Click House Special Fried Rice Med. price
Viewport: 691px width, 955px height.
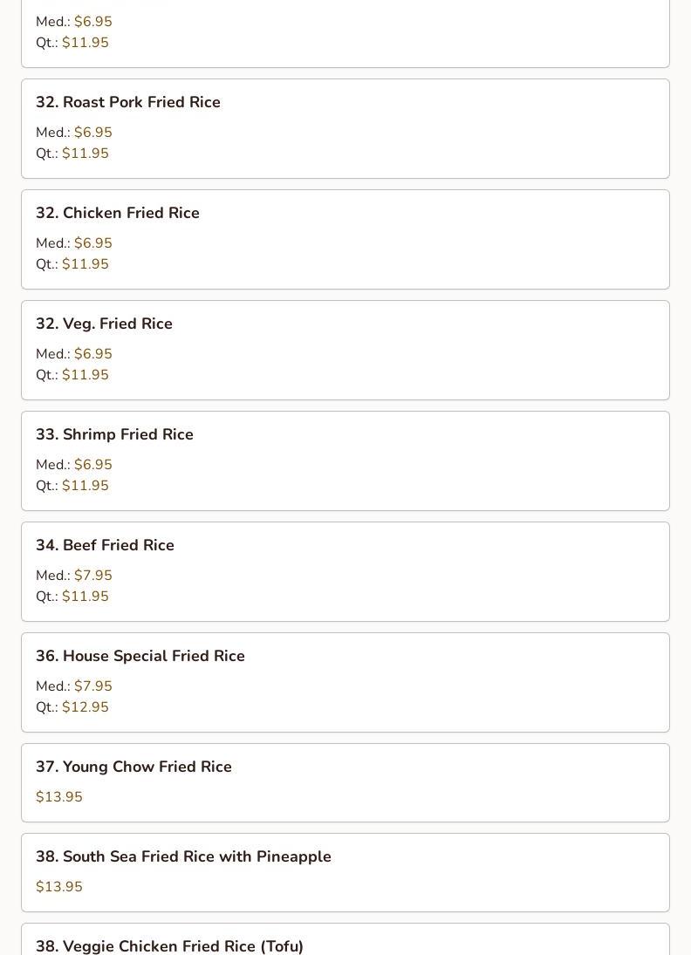click(93, 686)
